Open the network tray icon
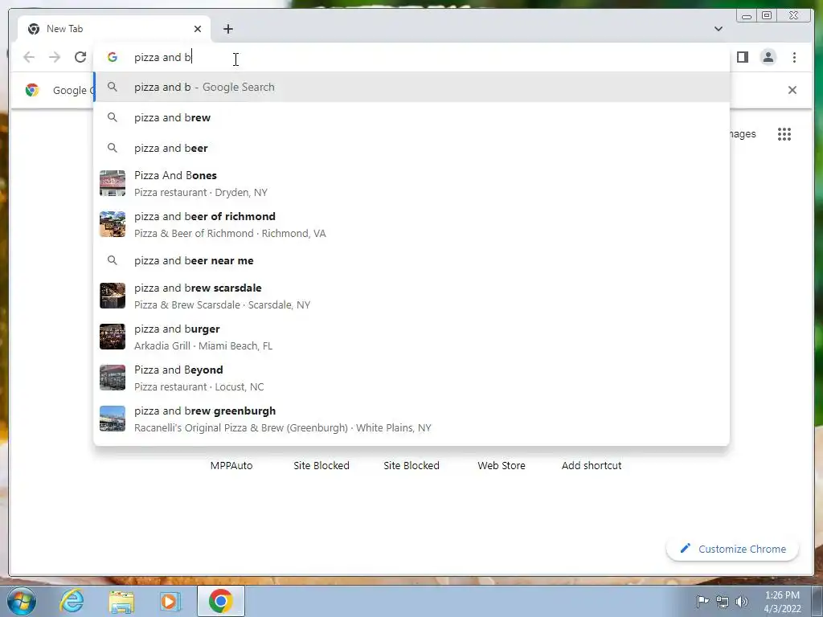Image resolution: width=823 pixels, height=617 pixels. point(723,603)
